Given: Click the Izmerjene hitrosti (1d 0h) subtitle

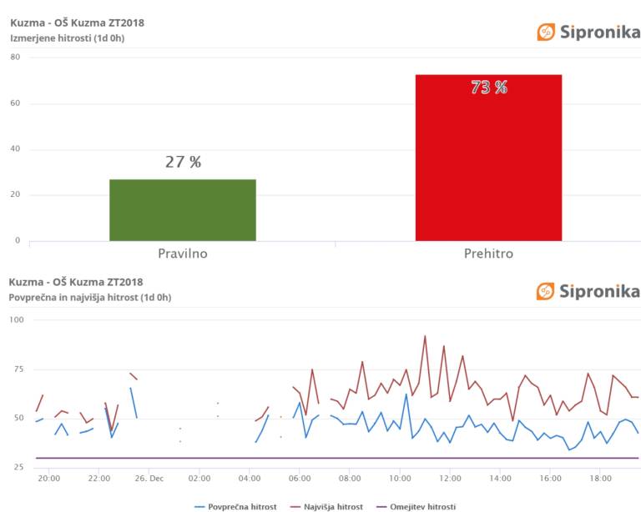Looking at the screenshot, I should [67, 38].
